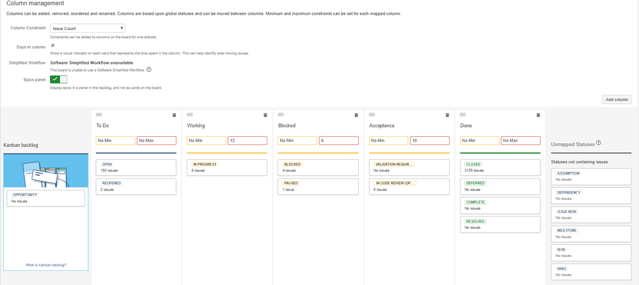Grab the To Do column drag handle
This screenshot has width=639, height=285.
coord(99,115)
